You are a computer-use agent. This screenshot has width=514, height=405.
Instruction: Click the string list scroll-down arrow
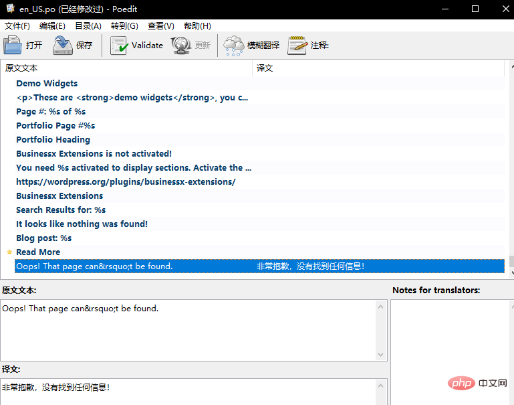pyautogui.click(x=512, y=273)
